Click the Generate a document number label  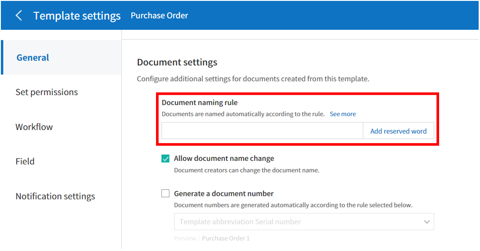coord(224,193)
